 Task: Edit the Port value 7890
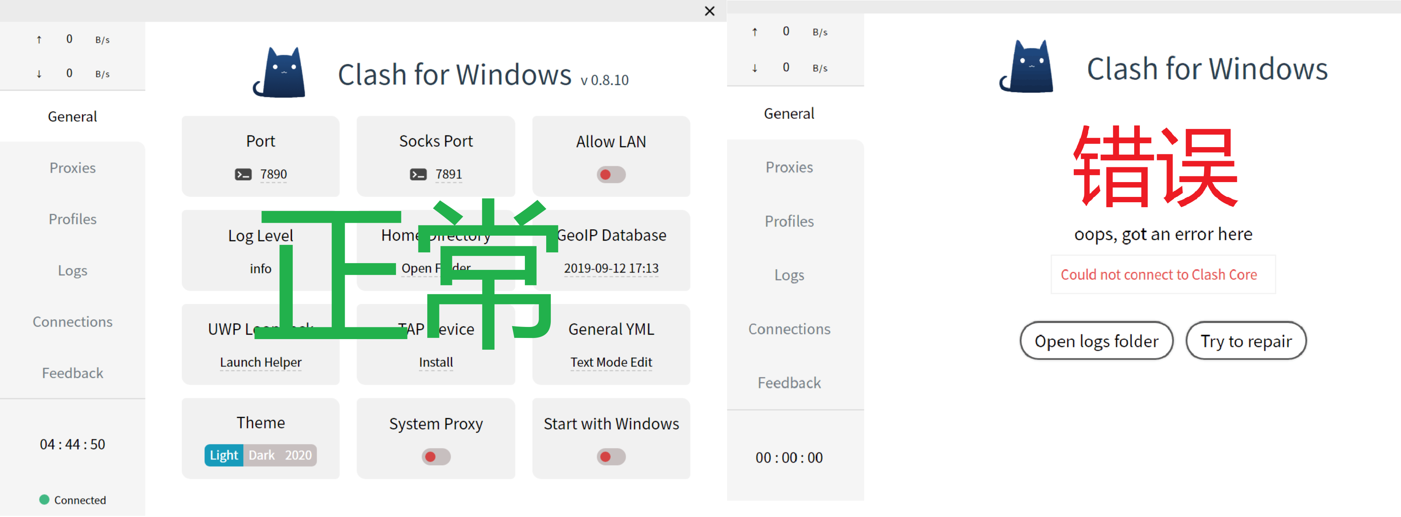pyautogui.click(x=273, y=174)
